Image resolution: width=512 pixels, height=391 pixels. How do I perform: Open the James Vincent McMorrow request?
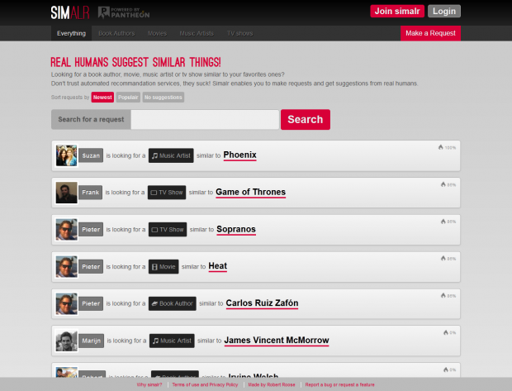click(x=277, y=341)
